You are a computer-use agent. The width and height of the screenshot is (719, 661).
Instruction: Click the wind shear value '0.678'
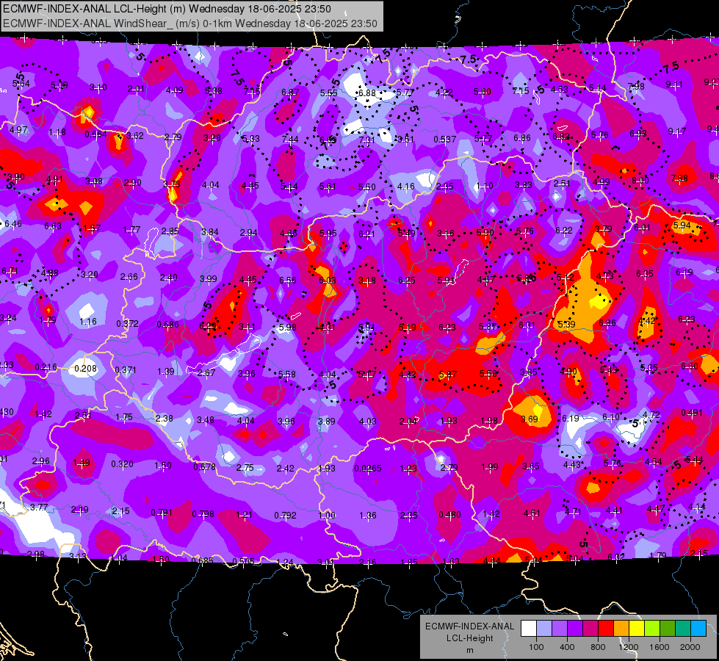coord(204,466)
